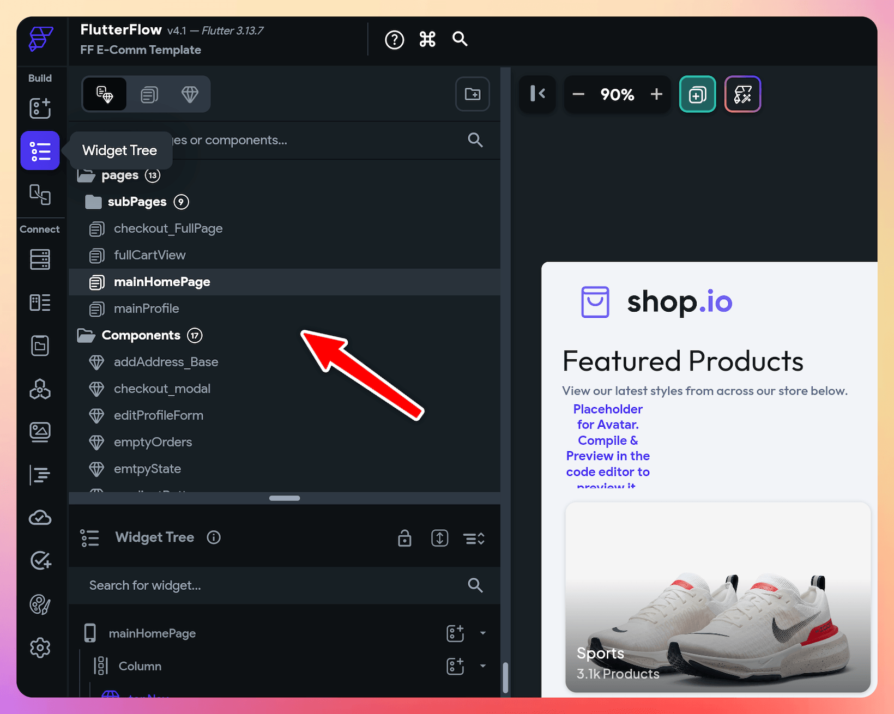894x714 pixels.
Task: Open the Theme settings palette icon
Action: click(x=40, y=604)
